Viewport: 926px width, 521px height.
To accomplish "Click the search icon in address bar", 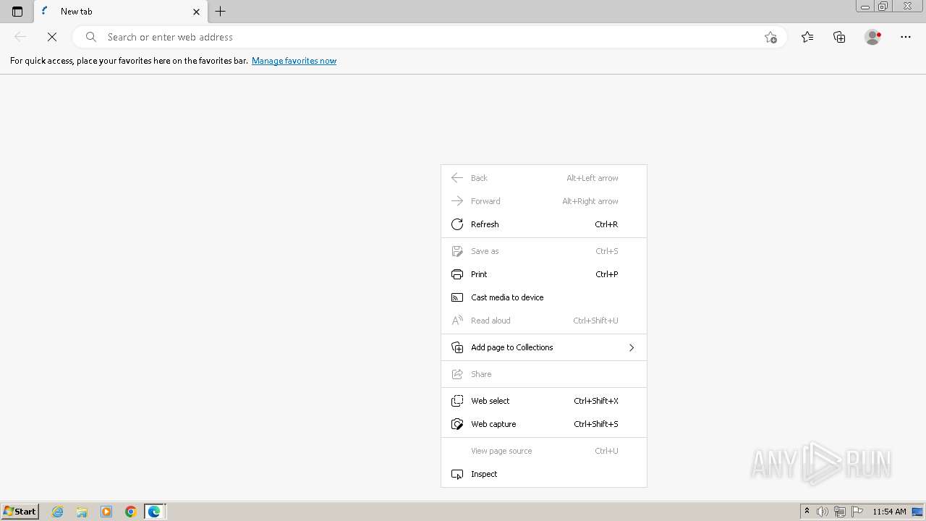I will tap(91, 37).
